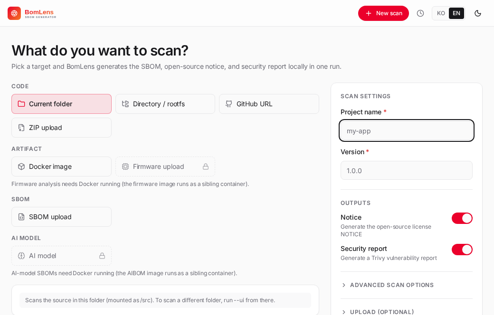Switch language to KO
494x315 pixels.
click(441, 13)
